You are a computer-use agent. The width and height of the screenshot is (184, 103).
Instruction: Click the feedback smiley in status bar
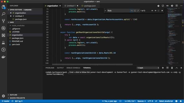(176, 101)
